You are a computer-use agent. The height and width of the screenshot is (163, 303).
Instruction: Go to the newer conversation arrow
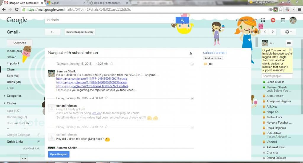pos(265,32)
